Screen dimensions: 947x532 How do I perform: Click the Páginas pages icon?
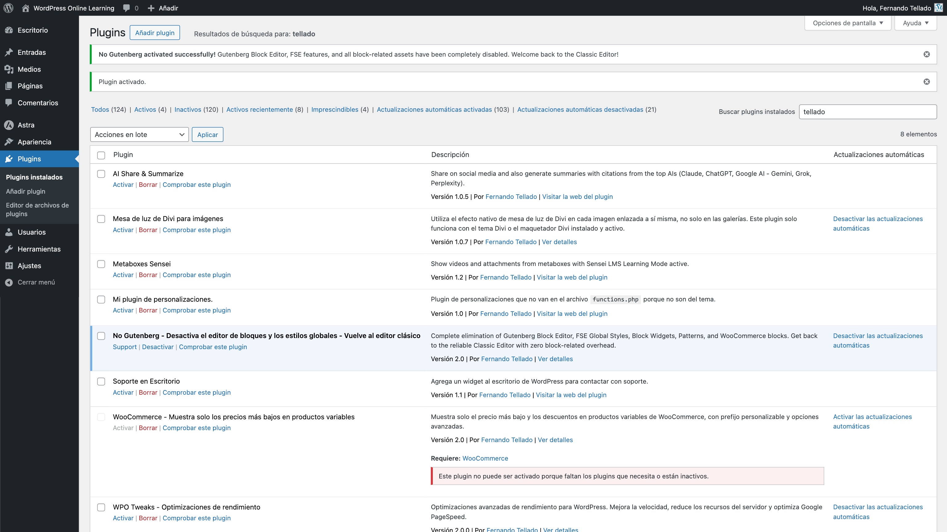(9, 86)
